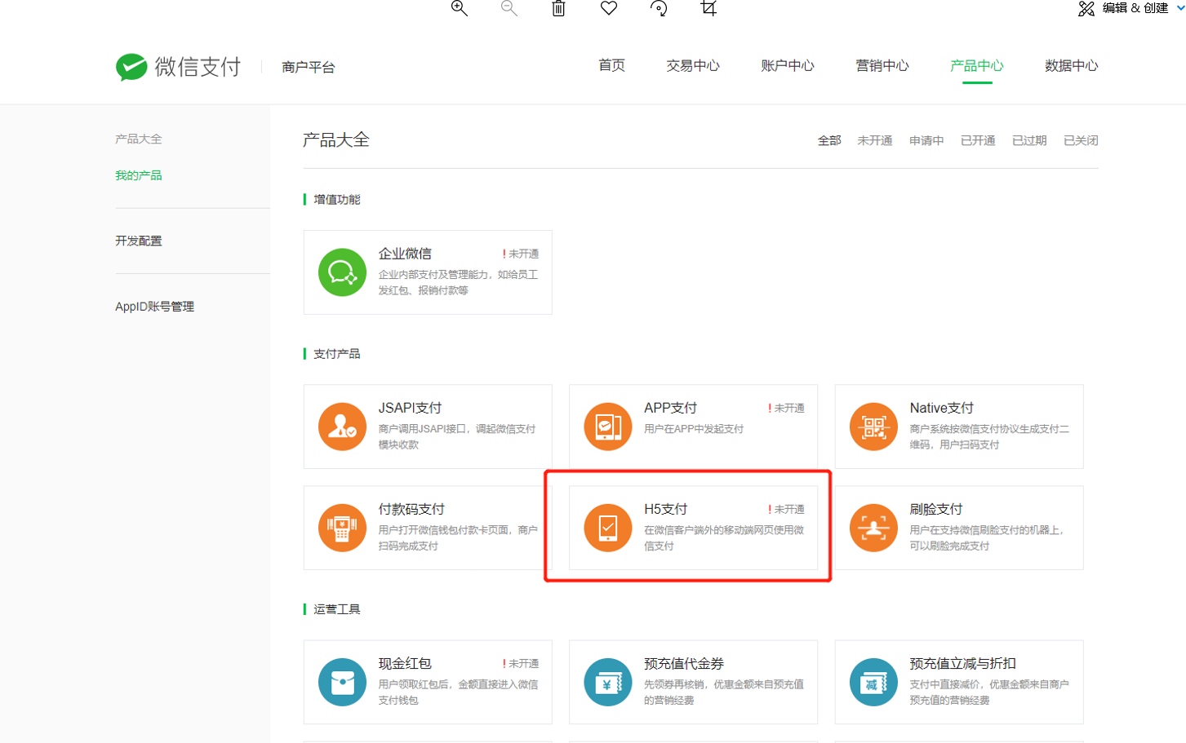Image resolution: width=1186 pixels, height=743 pixels.
Task: Open the 账户中心 tab
Action: 788,65
